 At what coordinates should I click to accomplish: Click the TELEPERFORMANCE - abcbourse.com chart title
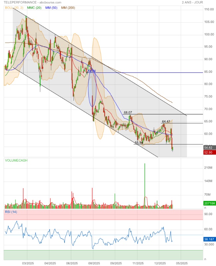(x=33, y=2)
